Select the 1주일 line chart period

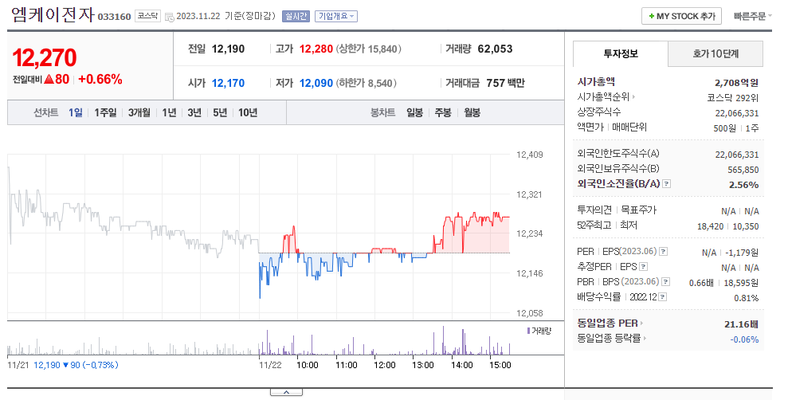(x=105, y=112)
